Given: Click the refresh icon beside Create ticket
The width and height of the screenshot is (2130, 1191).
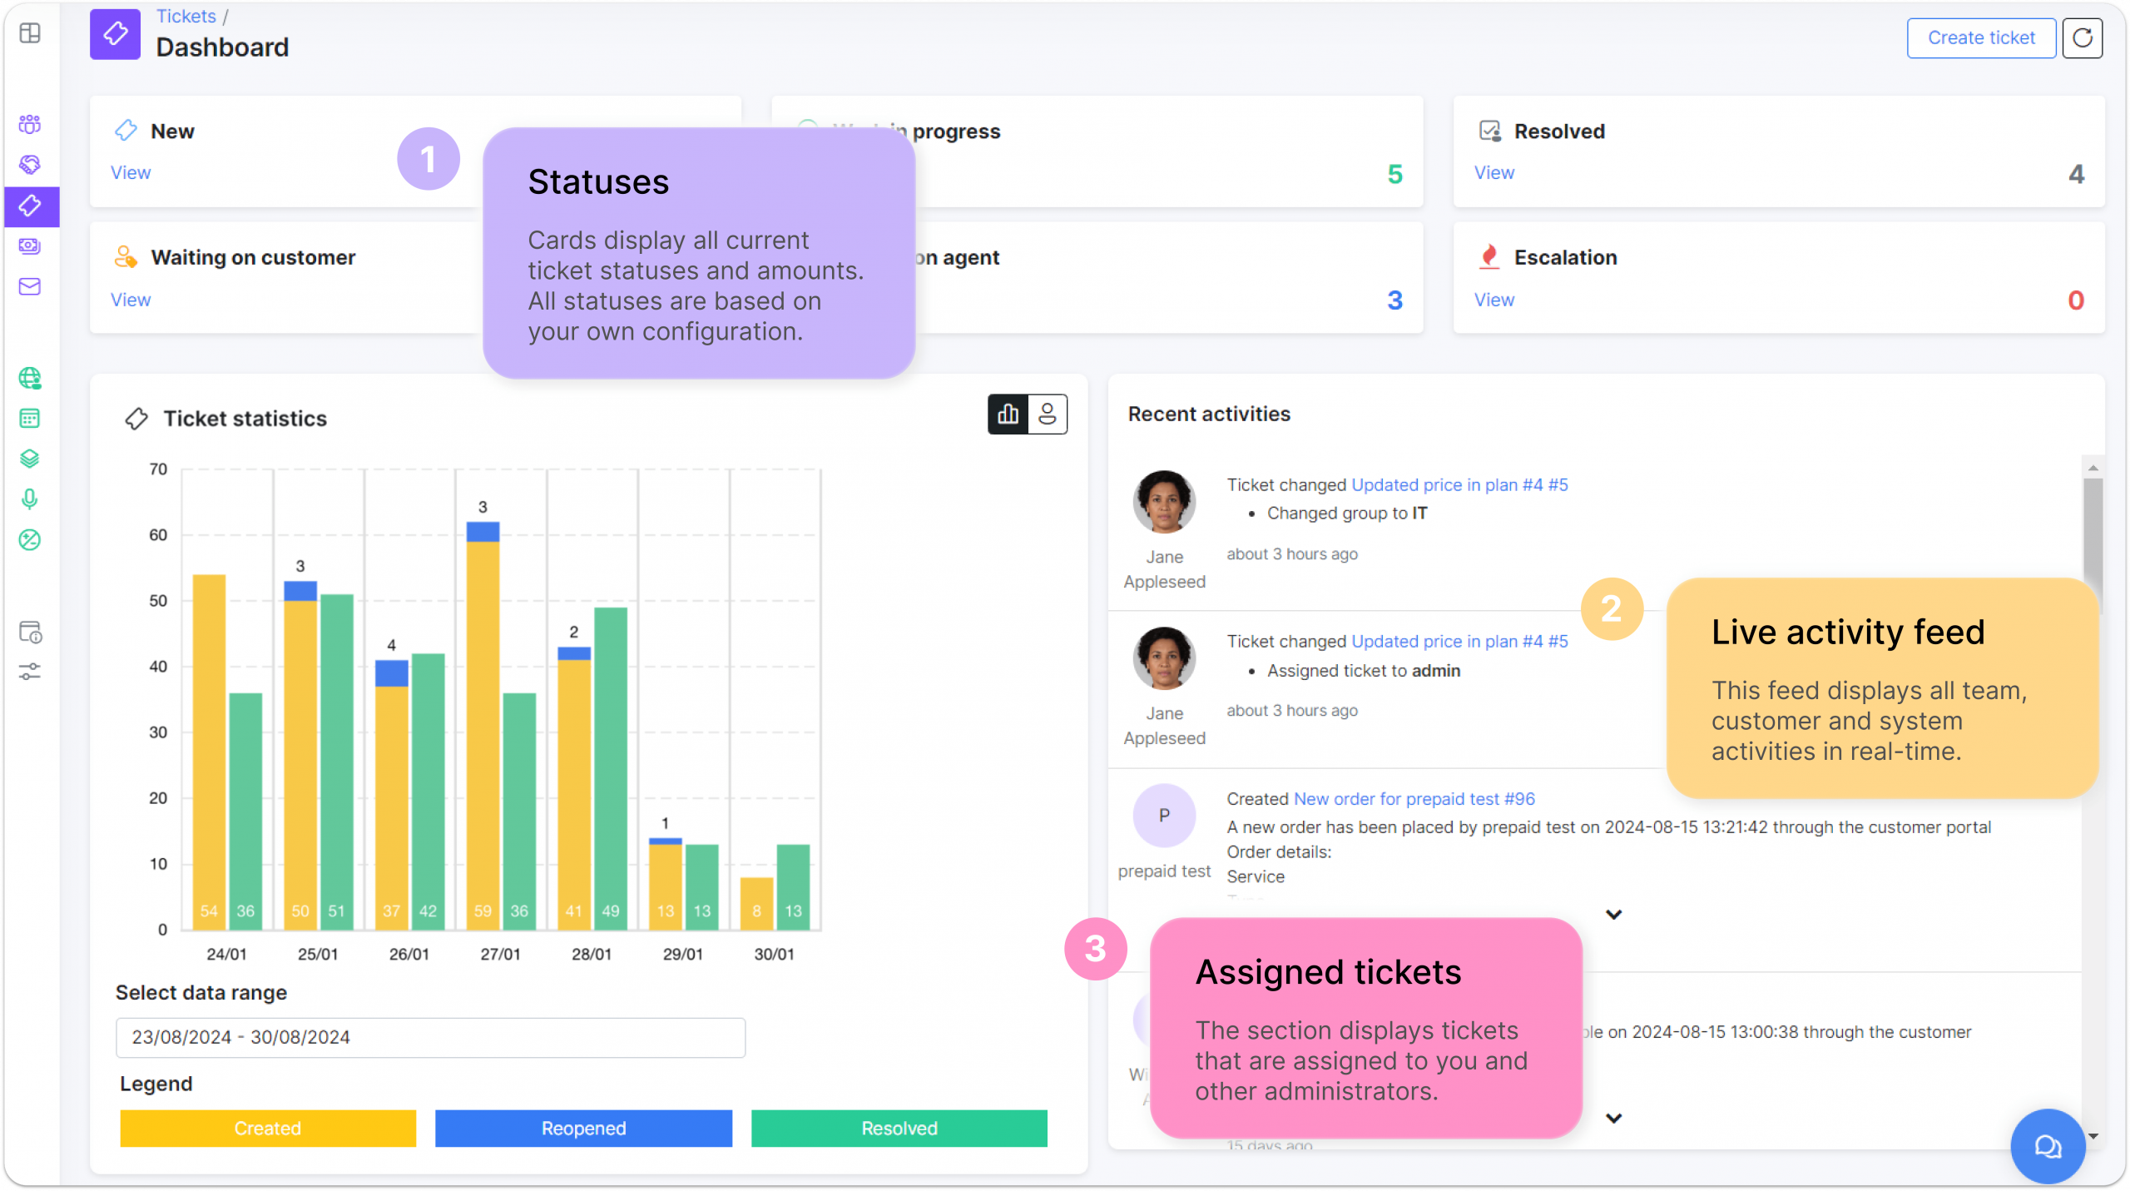Looking at the screenshot, I should pos(2082,38).
